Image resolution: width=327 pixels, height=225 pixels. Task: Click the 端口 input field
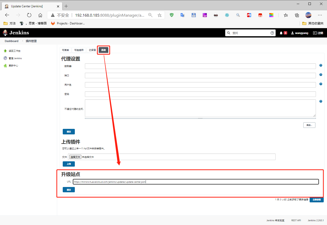click(x=200, y=76)
